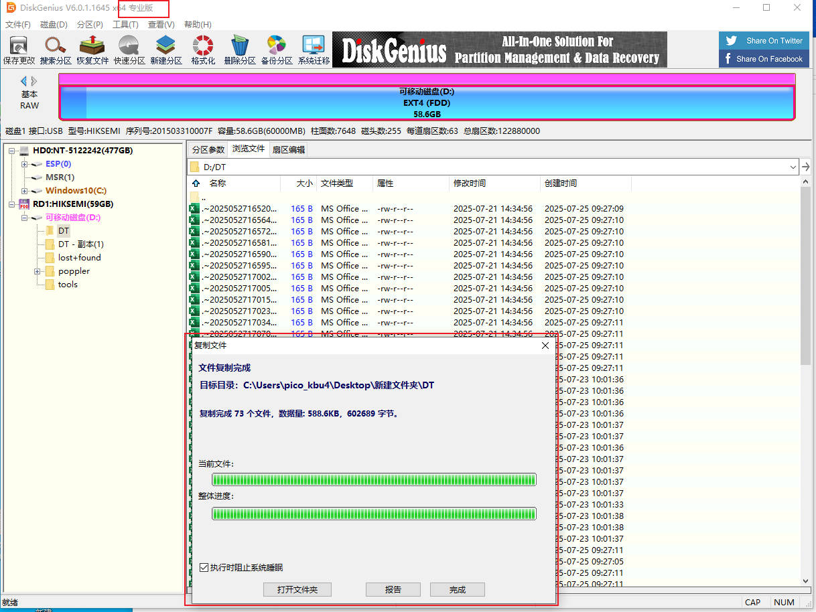Click Excel icon of .~2025052716520 file

pos(195,209)
